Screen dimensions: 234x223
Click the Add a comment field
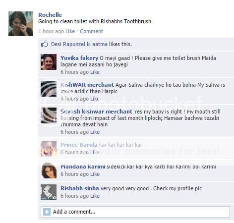[x=135, y=212]
